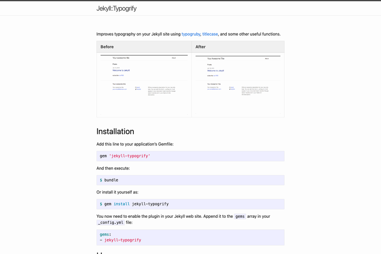This screenshot has height=254, width=381.
Task: Click the inline _config.yml code label
Action: [x=110, y=223]
